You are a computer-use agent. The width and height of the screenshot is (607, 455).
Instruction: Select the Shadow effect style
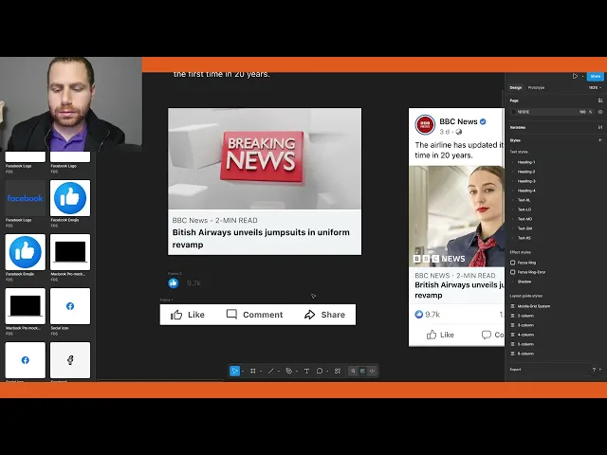pyautogui.click(x=524, y=282)
